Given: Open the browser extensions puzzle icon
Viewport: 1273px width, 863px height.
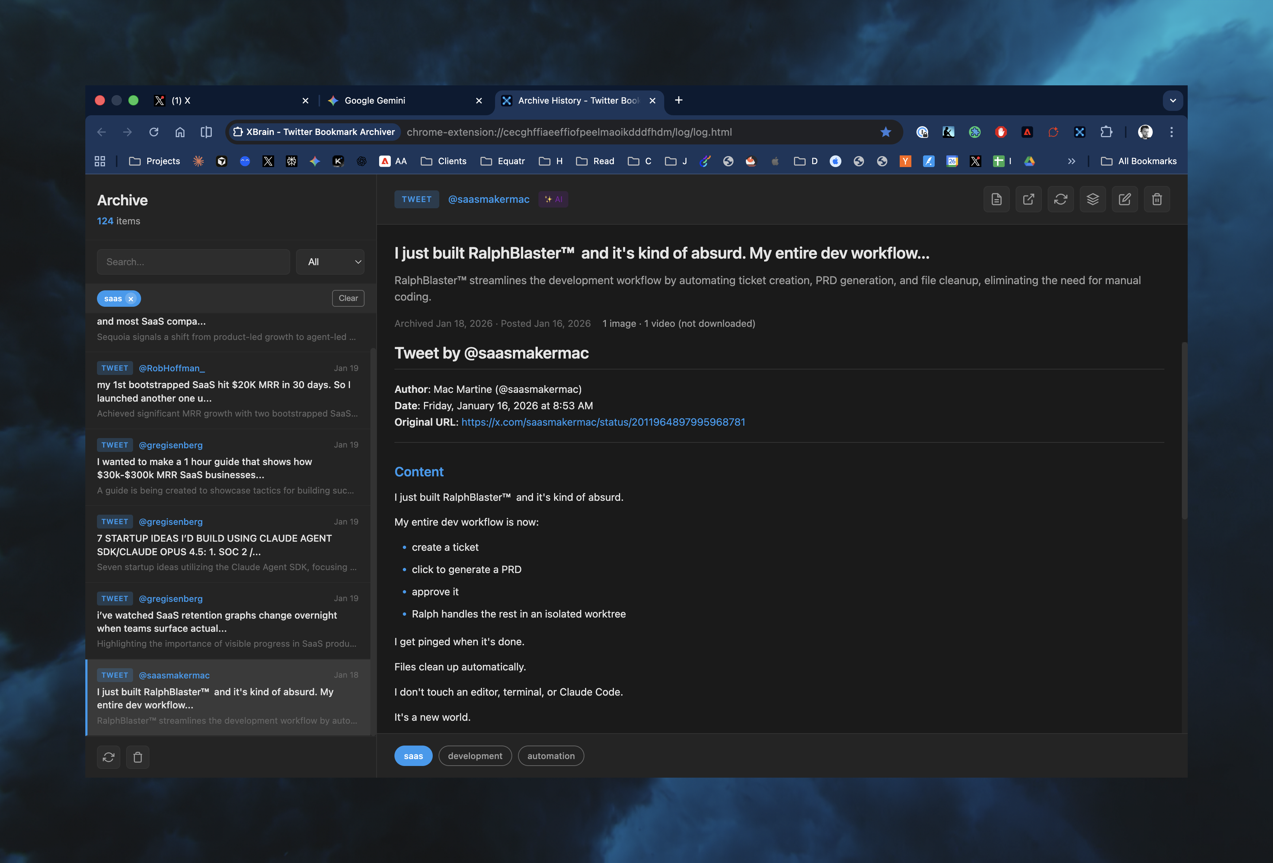Looking at the screenshot, I should [x=1106, y=132].
